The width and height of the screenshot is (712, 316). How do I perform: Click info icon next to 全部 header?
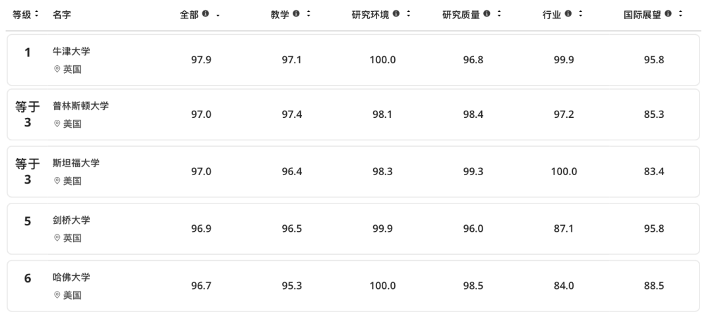point(205,14)
